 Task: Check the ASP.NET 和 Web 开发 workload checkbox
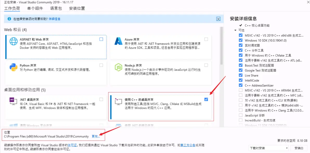pos(101,39)
